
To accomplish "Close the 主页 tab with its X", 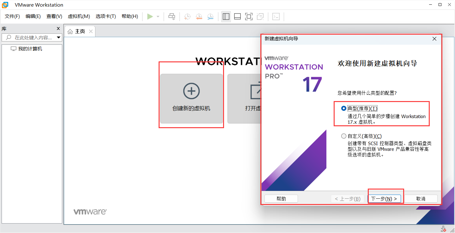I will tap(91, 31).
